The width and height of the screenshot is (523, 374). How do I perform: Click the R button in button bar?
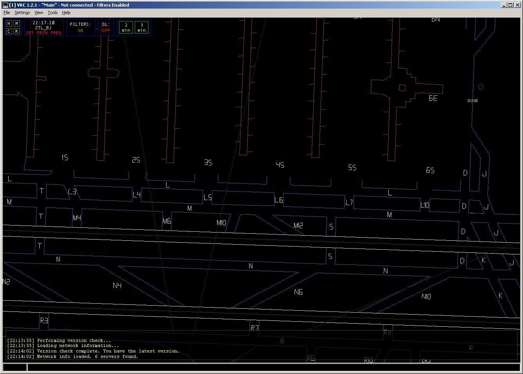tap(16, 31)
